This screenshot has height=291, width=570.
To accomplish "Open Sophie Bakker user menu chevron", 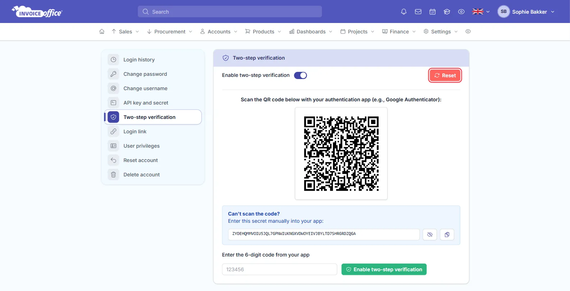I will [553, 12].
